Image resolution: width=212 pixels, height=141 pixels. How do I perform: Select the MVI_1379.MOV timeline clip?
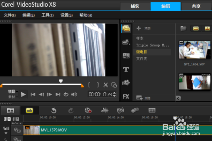118,130
